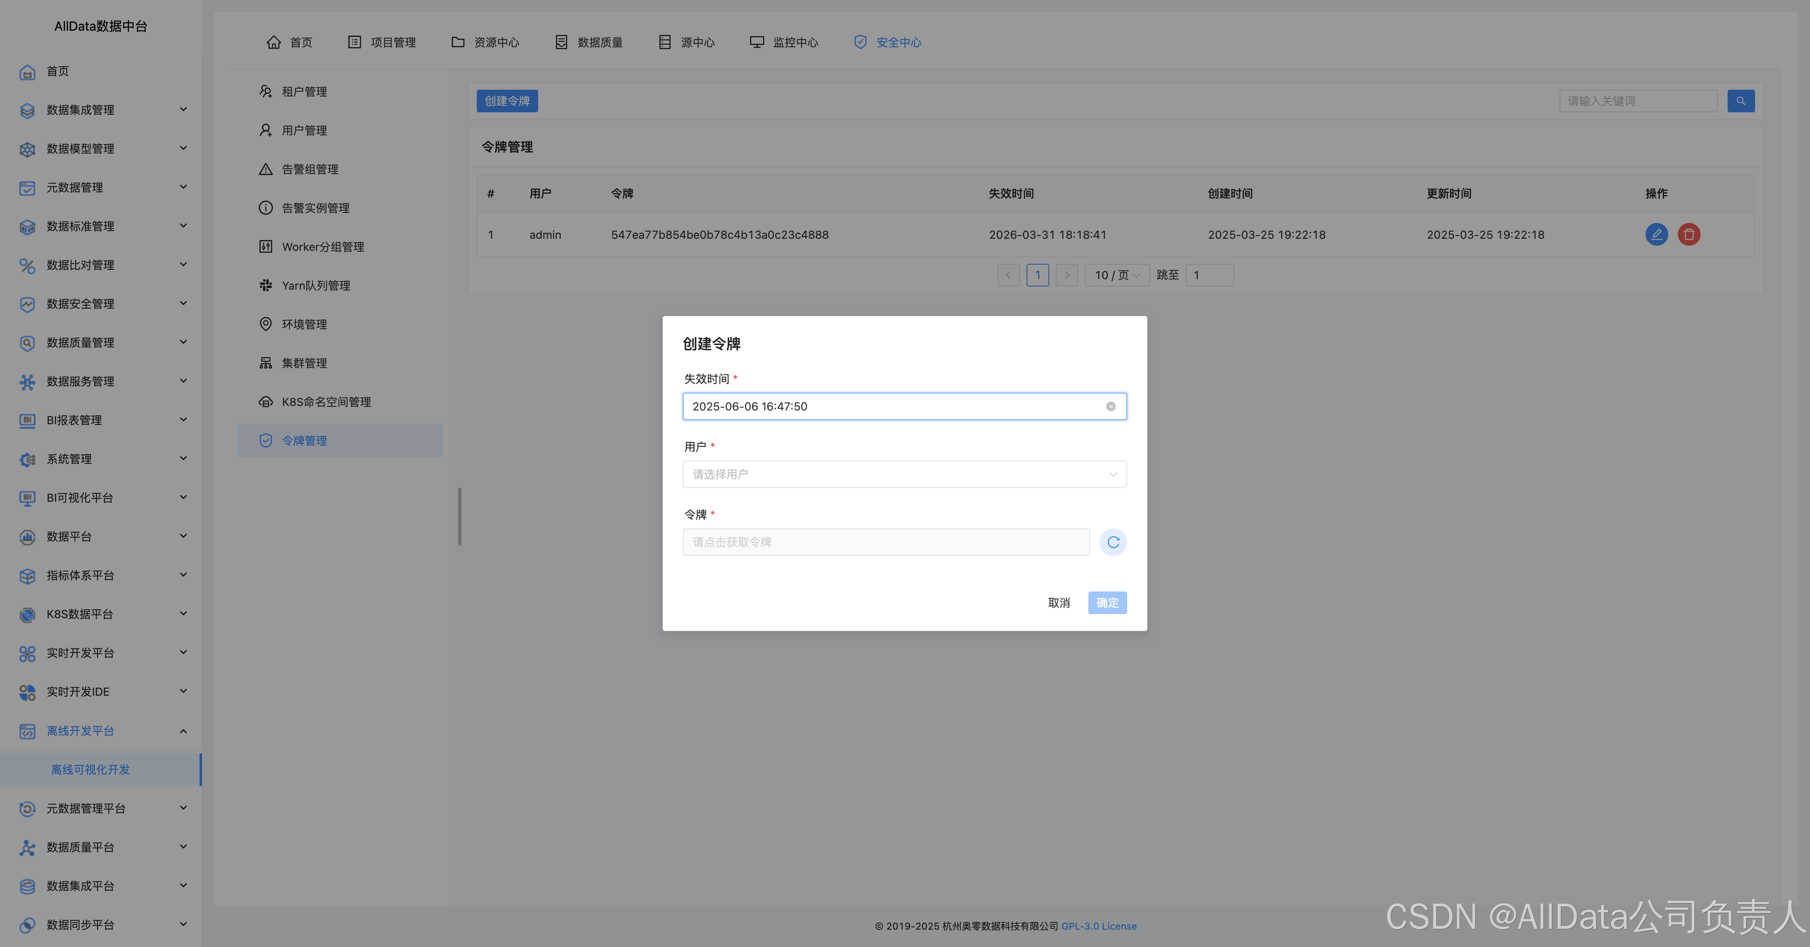Clear the expiry time with the circular x icon
Viewport: 1810px width, 947px height.
coord(1111,407)
